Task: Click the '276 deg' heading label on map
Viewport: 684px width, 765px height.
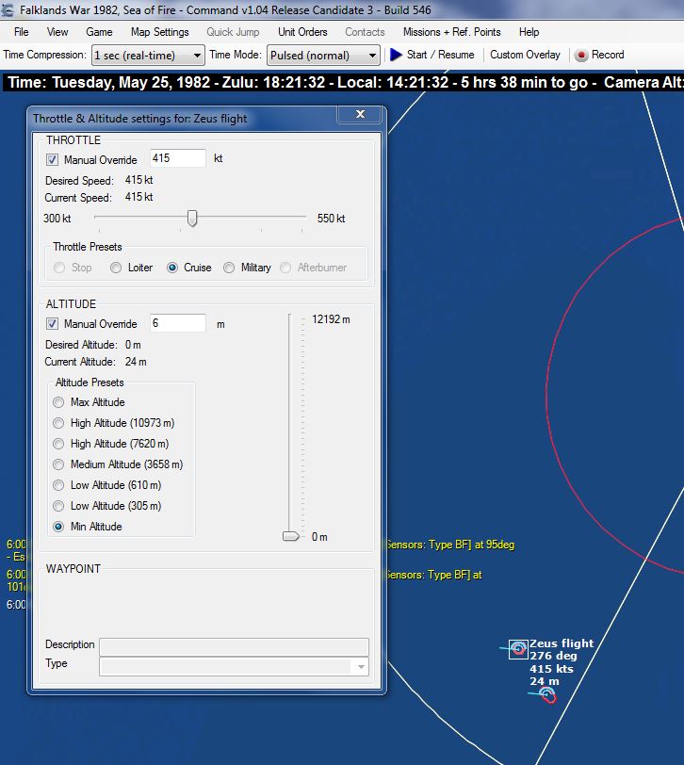Action: (x=553, y=657)
